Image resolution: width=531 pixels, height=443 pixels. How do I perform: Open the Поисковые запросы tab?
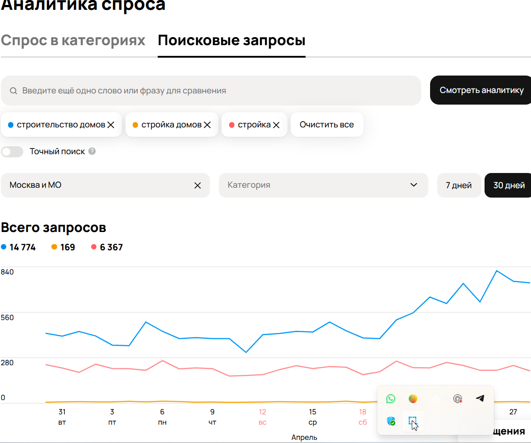231,41
